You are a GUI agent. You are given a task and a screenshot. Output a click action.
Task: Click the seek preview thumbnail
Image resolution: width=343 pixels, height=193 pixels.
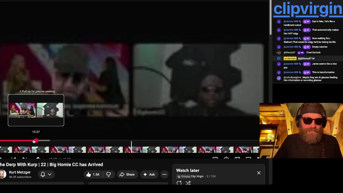tap(36, 110)
